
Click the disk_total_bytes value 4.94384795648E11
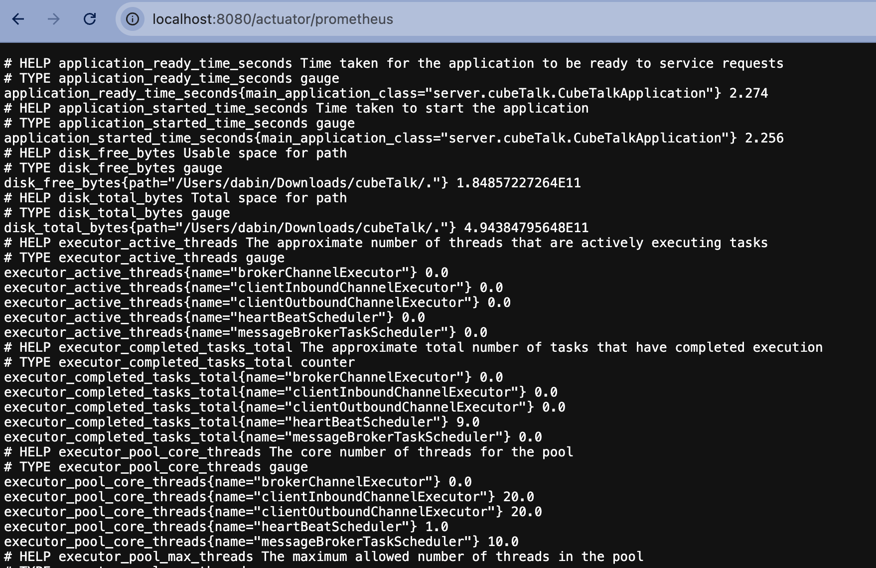click(526, 228)
